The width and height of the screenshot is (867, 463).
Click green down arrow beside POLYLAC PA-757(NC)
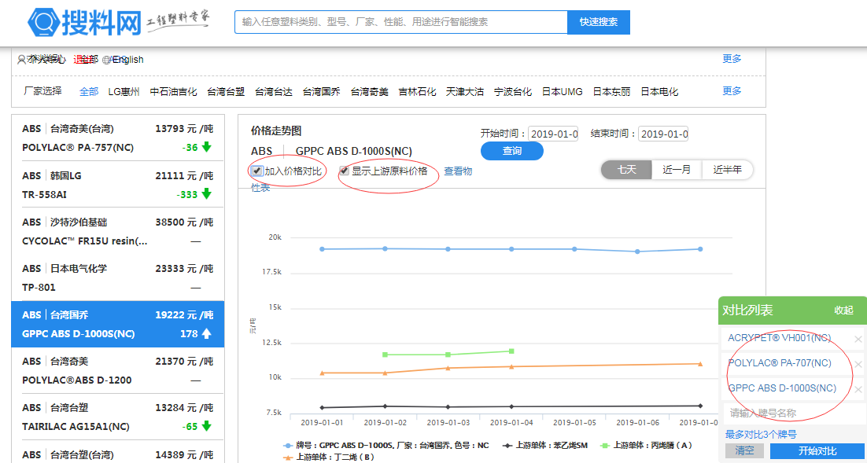point(207,147)
